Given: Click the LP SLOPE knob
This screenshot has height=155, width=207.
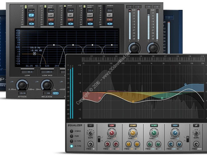Looking at the screenshot, I should coord(196,133).
